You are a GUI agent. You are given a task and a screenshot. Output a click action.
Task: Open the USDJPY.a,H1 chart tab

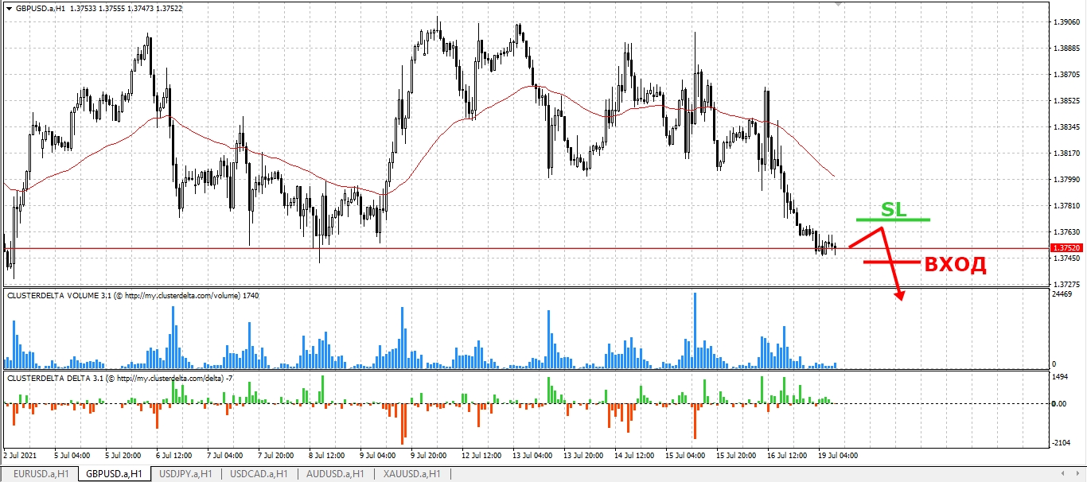[x=185, y=474]
